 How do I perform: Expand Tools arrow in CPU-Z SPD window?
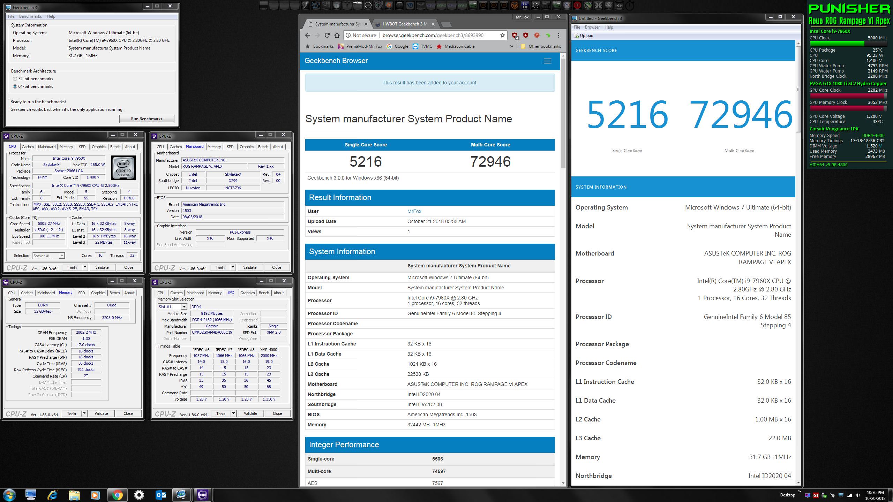coord(233,413)
